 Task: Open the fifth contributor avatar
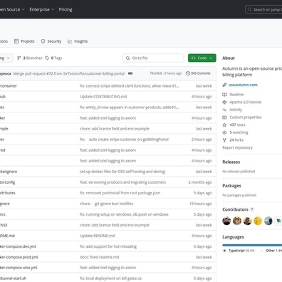tap(268, 221)
